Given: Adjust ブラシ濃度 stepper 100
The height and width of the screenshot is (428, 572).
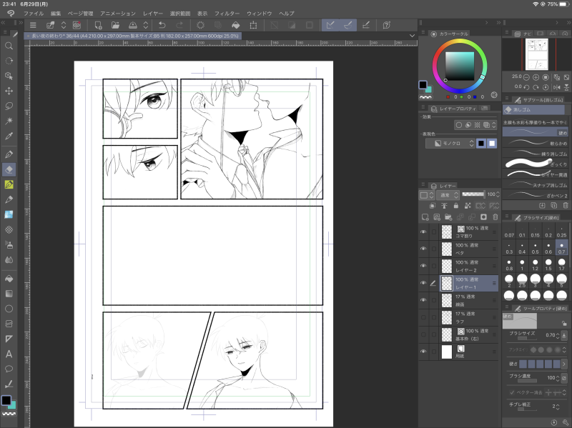Looking at the screenshot, I should click(x=558, y=378).
